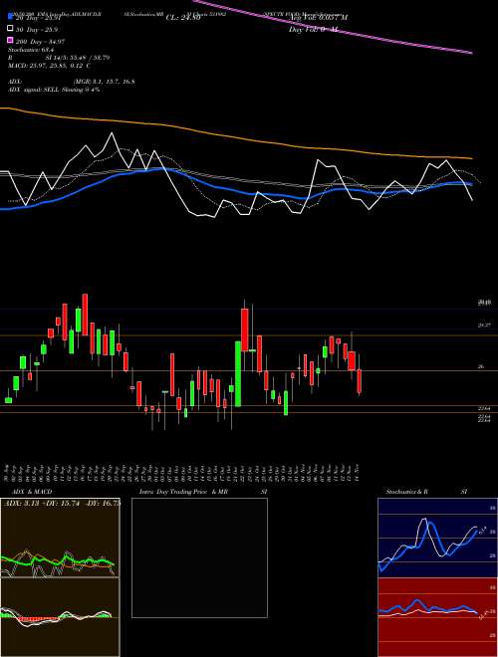Click the tallest green candlestick in the chart
Screen dimensions: 498x657
[x=238, y=373]
